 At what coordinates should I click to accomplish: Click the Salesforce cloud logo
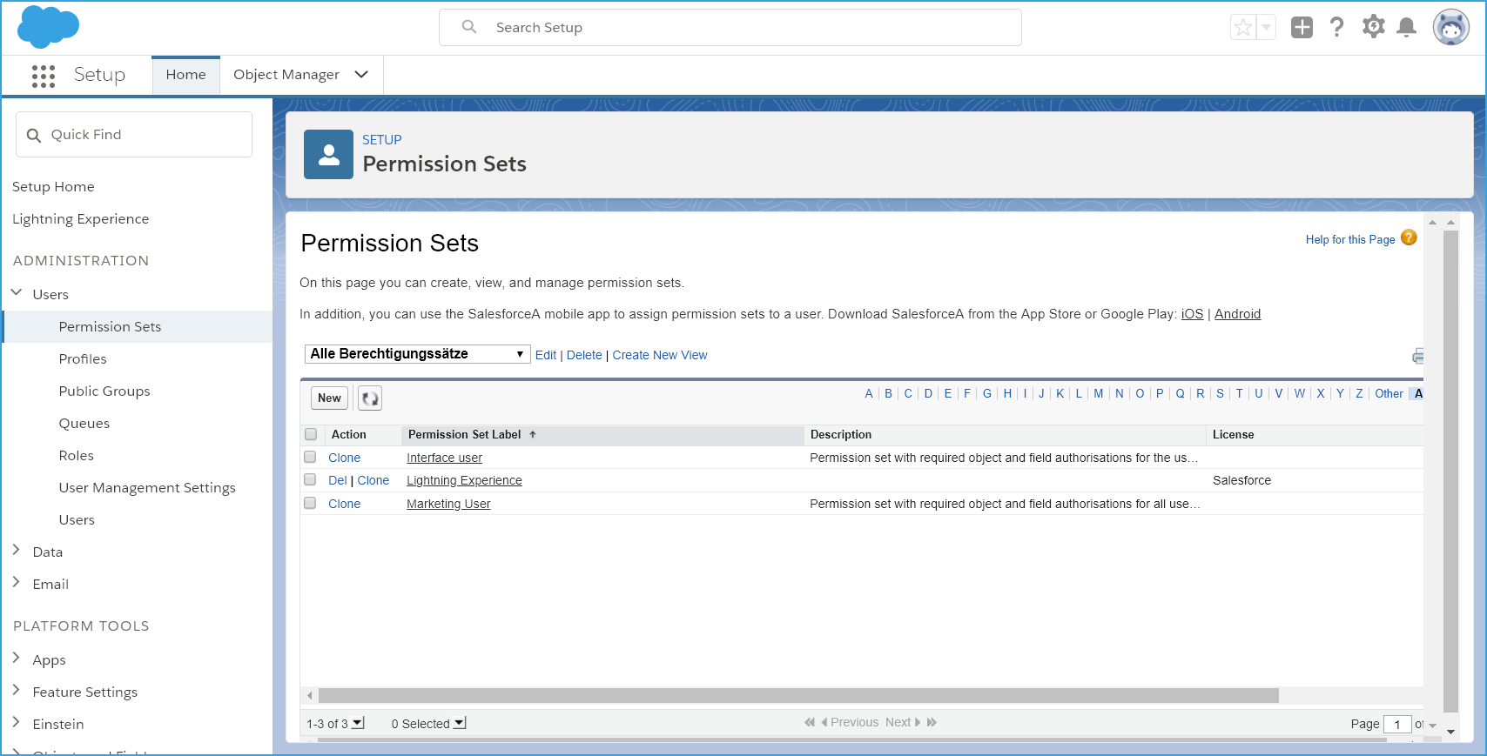pyautogui.click(x=48, y=26)
